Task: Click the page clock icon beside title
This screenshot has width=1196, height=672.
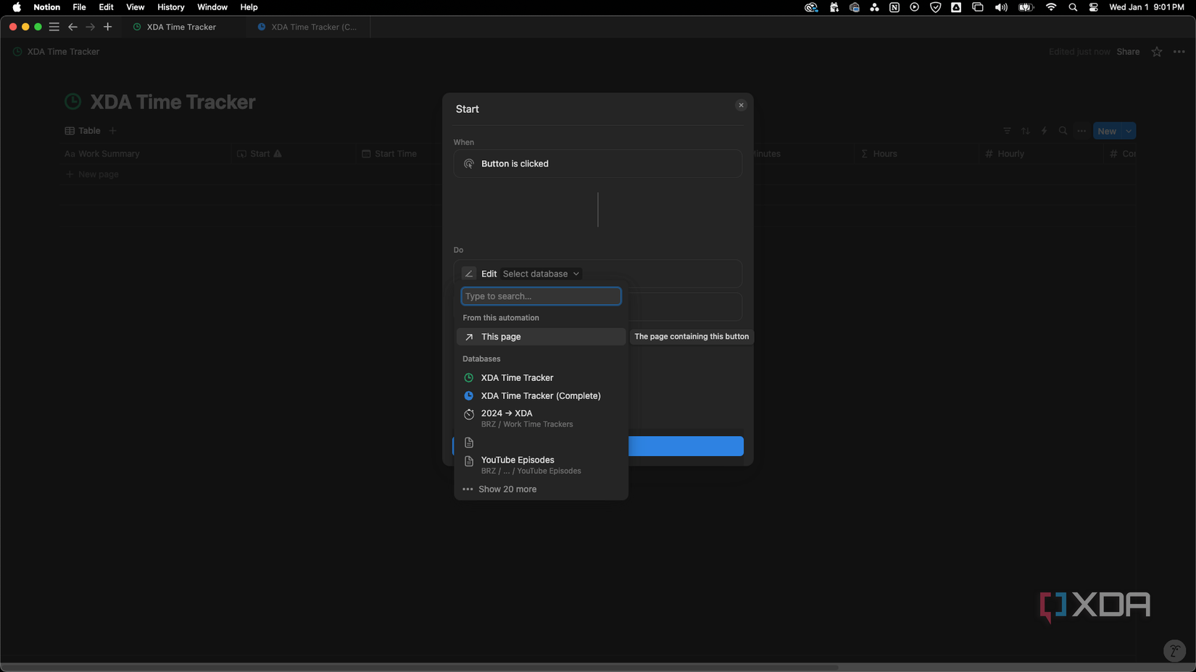Action: 73,101
